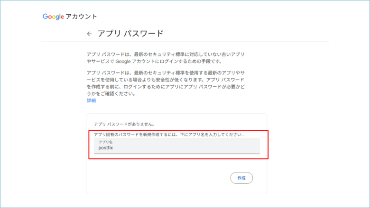Click the text アプリ パスワードがありません。
370x208 pixels.
pyautogui.click(x=124, y=124)
